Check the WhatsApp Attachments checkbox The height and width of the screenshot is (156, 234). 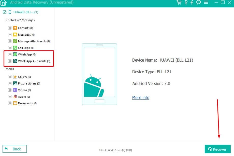click(10, 61)
